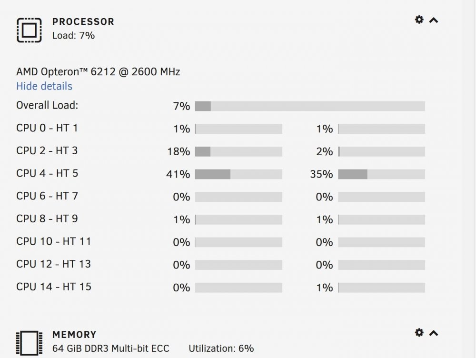Click the Utilization: 6% memory text
Screen dimensions: 476x358
pyautogui.click(x=221, y=348)
